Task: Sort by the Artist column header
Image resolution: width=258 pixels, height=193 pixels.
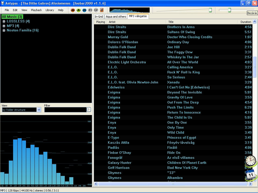Action: click(136, 22)
